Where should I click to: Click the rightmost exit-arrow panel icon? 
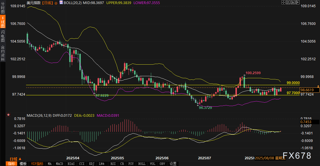coord(297,2)
